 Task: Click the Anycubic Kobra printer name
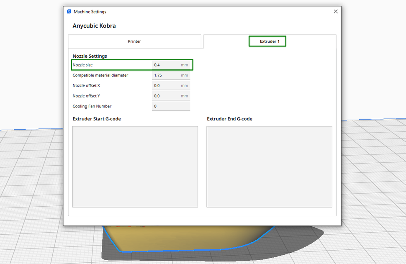coord(94,26)
